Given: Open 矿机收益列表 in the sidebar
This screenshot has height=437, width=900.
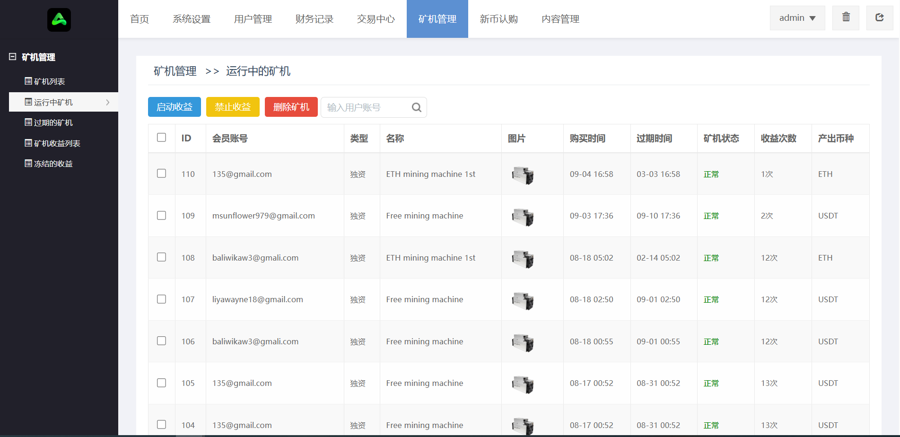Looking at the screenshot, I should 57,143.
